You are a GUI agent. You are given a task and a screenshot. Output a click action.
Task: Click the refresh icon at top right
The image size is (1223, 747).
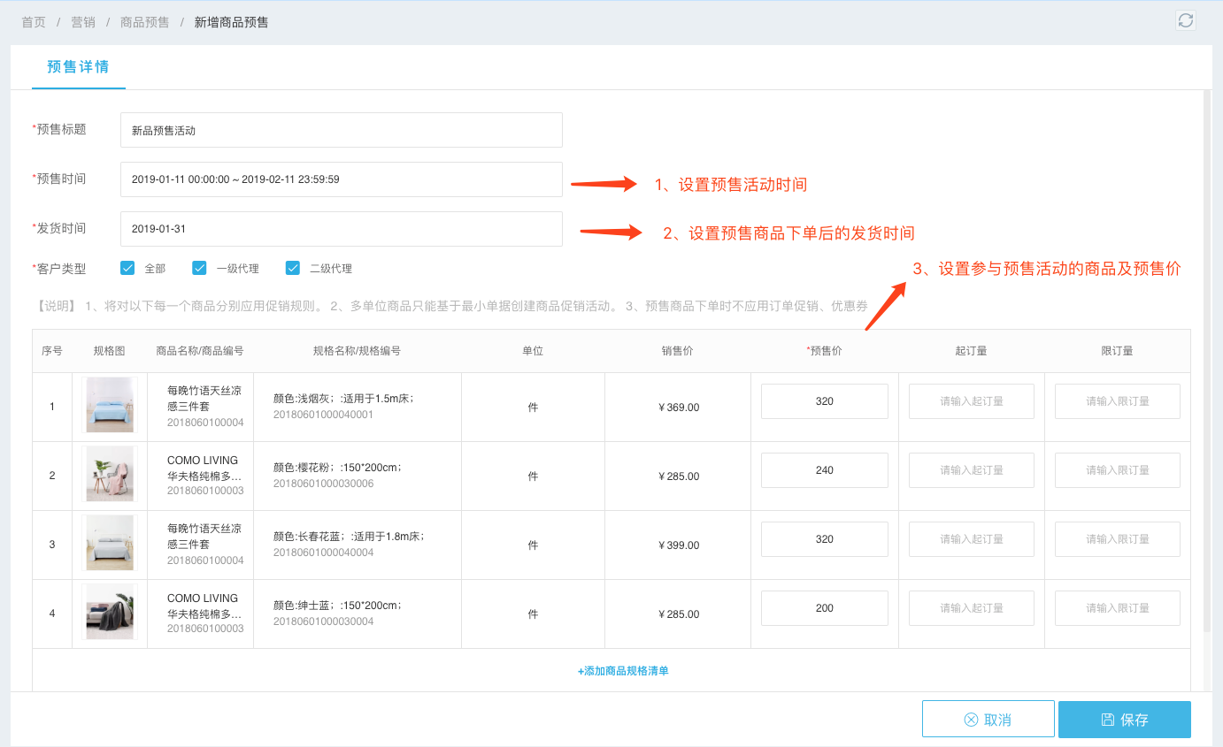[x=1185, y=21]
